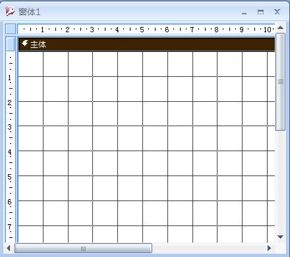Minimize the 窗体1 window
This screenshot has width=290, height=257.
pyautogui.click(x=244, y=12)
